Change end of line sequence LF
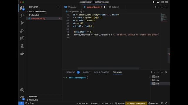The image size is (188, 105). pyautogui.click(x=111, y=103)
